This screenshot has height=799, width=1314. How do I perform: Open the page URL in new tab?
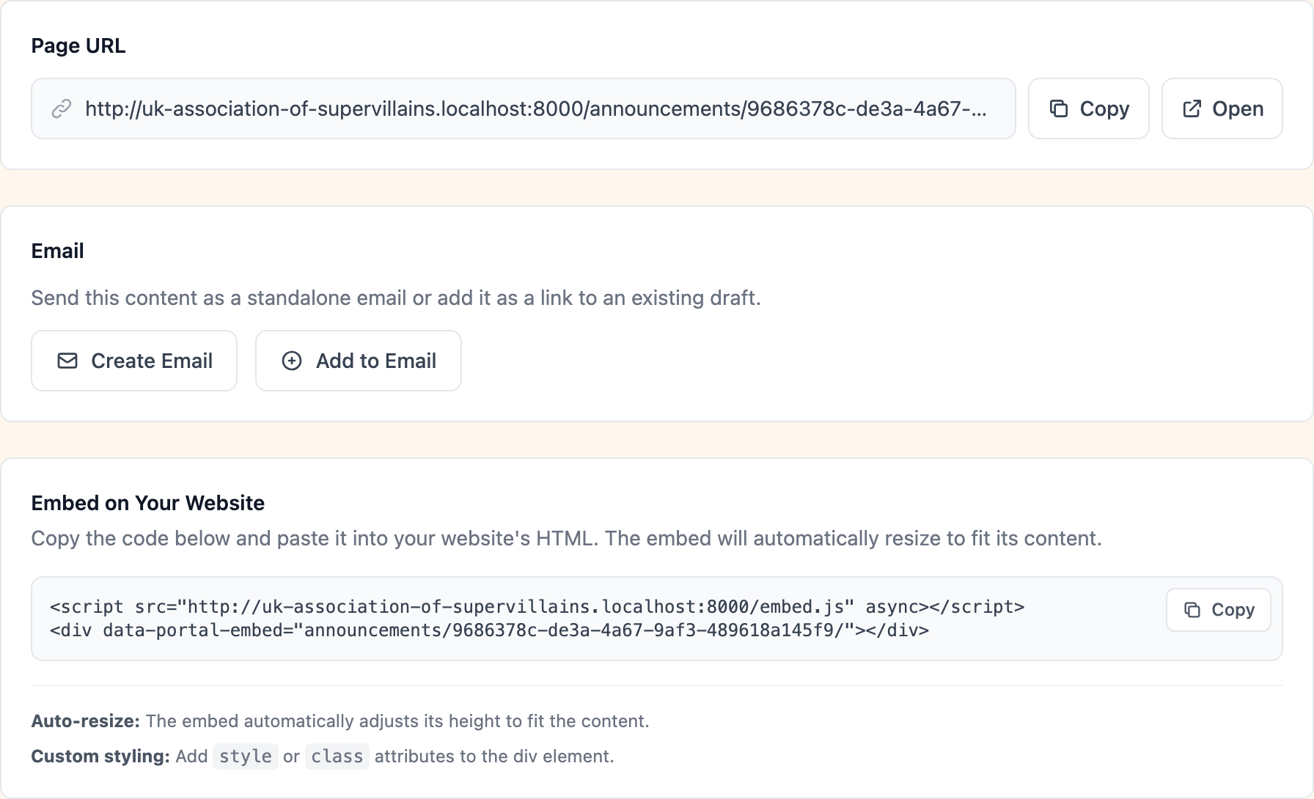(x=1222, y=108)
